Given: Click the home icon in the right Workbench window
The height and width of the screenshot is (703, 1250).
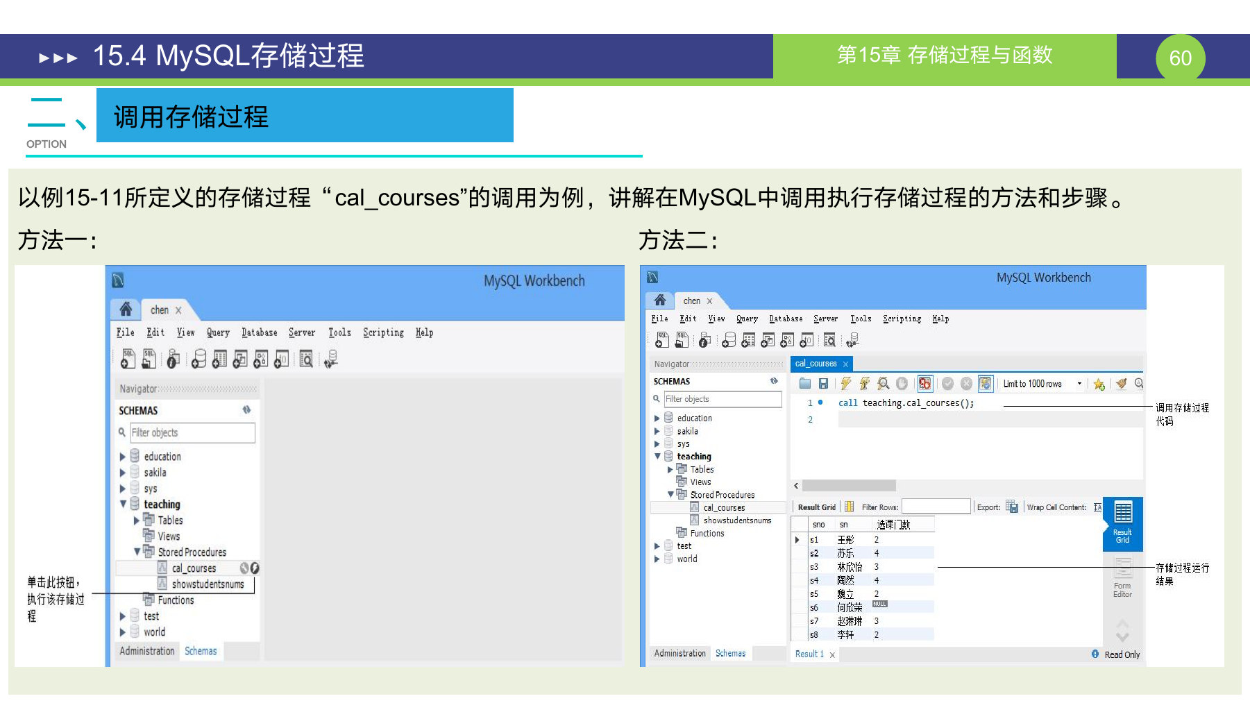Looking at the screenshot, I should 660,300.
